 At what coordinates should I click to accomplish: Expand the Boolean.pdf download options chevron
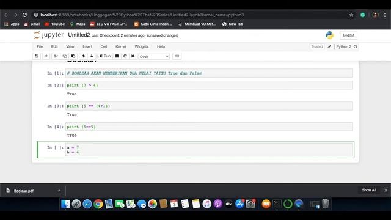click(x=59, y=191)
